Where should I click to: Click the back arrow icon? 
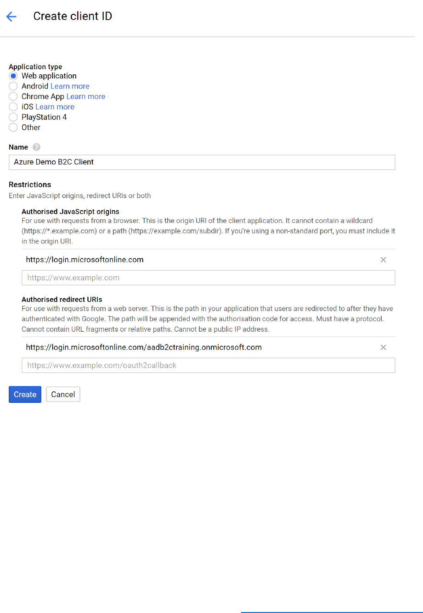[x=11, y=17]
